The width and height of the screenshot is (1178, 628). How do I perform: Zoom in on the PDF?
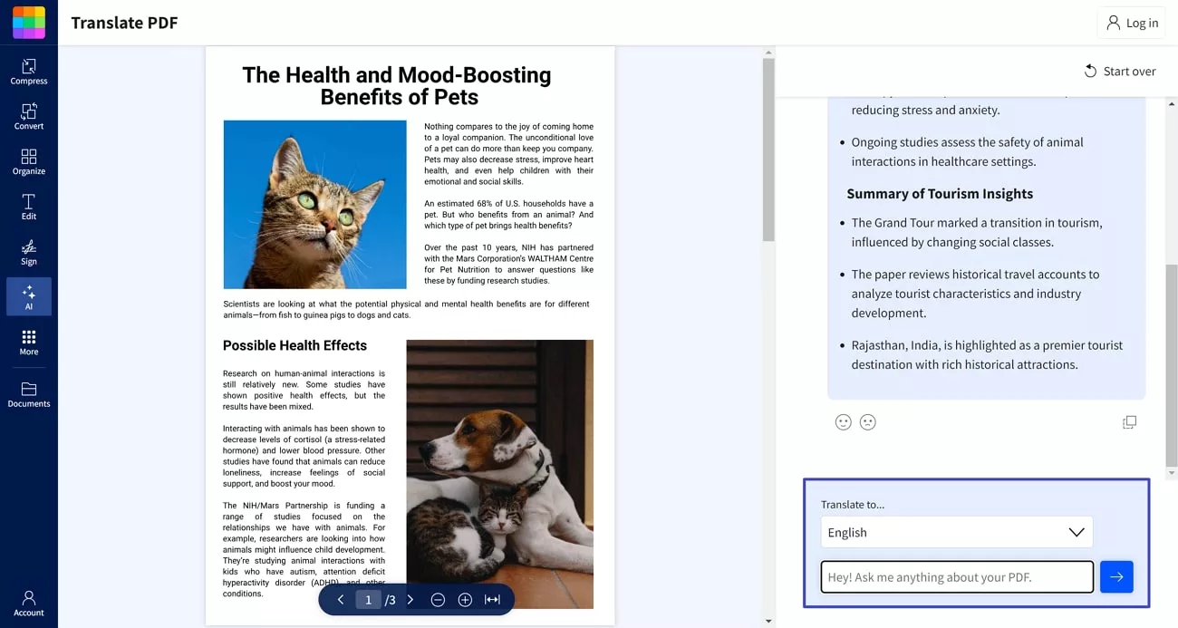(465, 600)
